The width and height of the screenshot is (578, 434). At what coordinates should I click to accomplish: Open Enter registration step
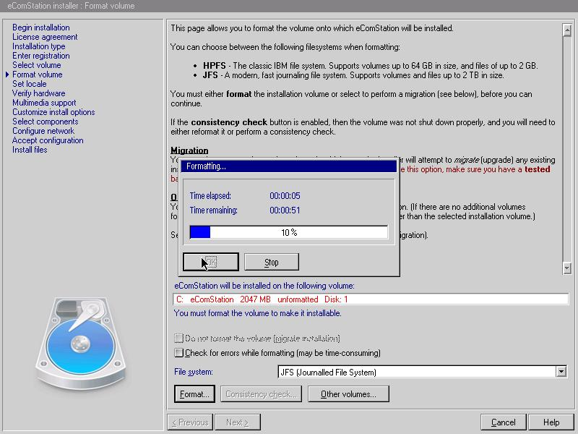[41, 56]
